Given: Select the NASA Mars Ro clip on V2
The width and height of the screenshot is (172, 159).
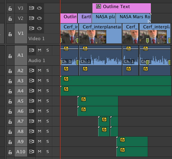Looking at the screenshot, I should 133,18.
